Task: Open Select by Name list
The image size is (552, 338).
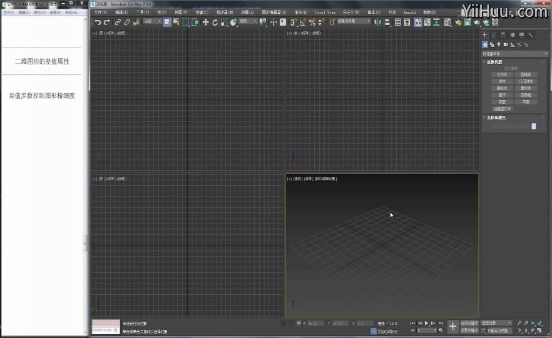Action: 176,22
